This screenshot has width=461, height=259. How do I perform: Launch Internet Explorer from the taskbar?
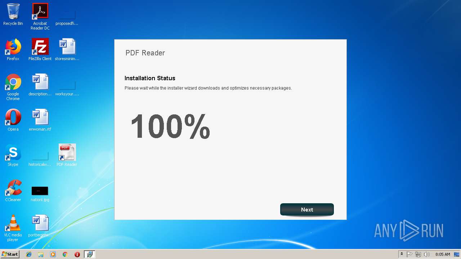click(29, 254)
